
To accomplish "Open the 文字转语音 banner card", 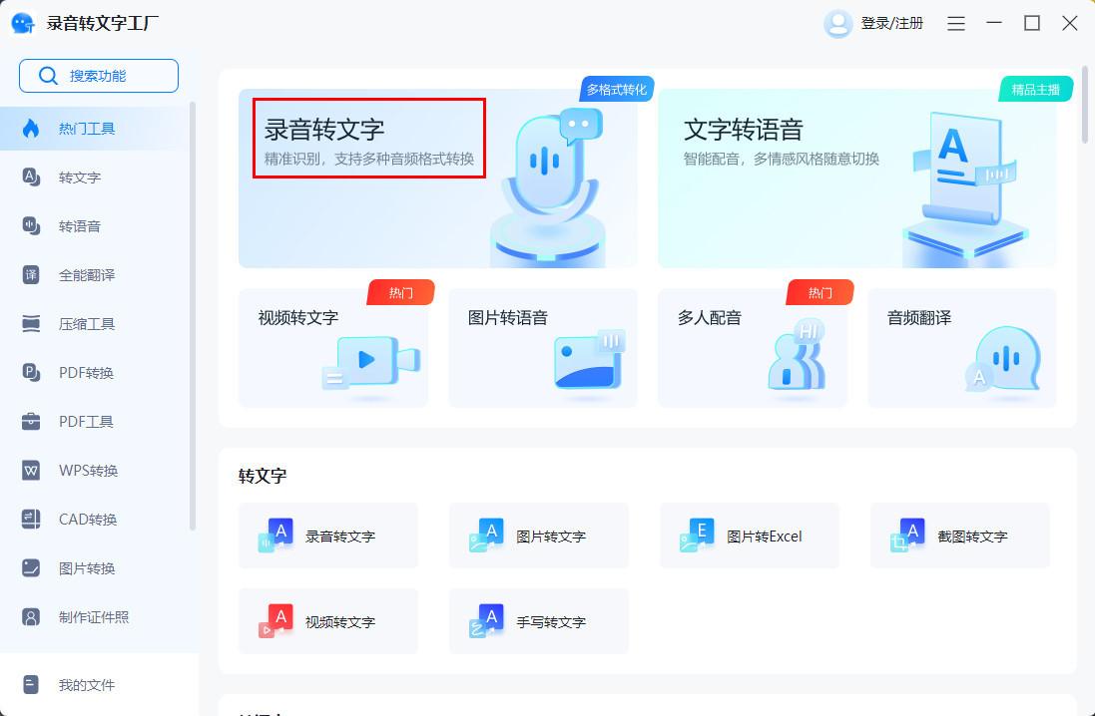I will tap(856, 179).
